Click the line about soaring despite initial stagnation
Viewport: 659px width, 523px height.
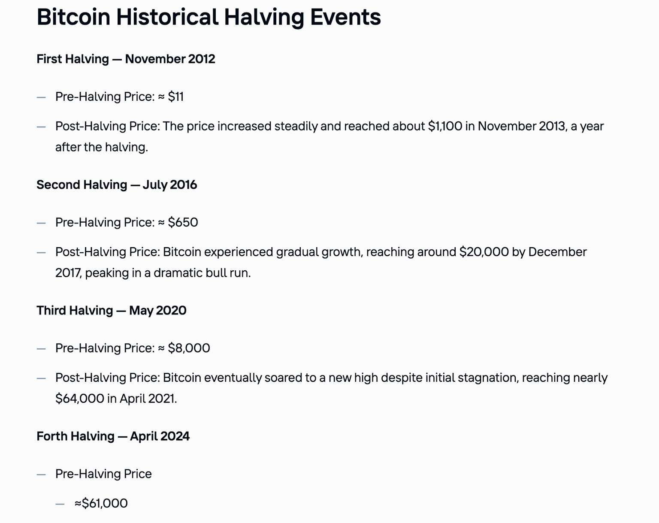[x=331, y=378]
